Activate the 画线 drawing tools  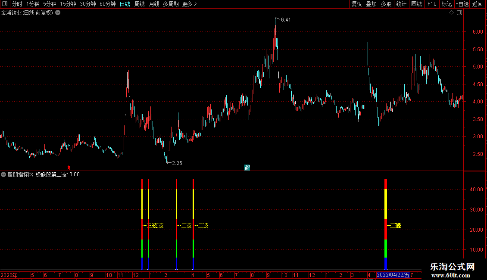(x=416, y=4)
